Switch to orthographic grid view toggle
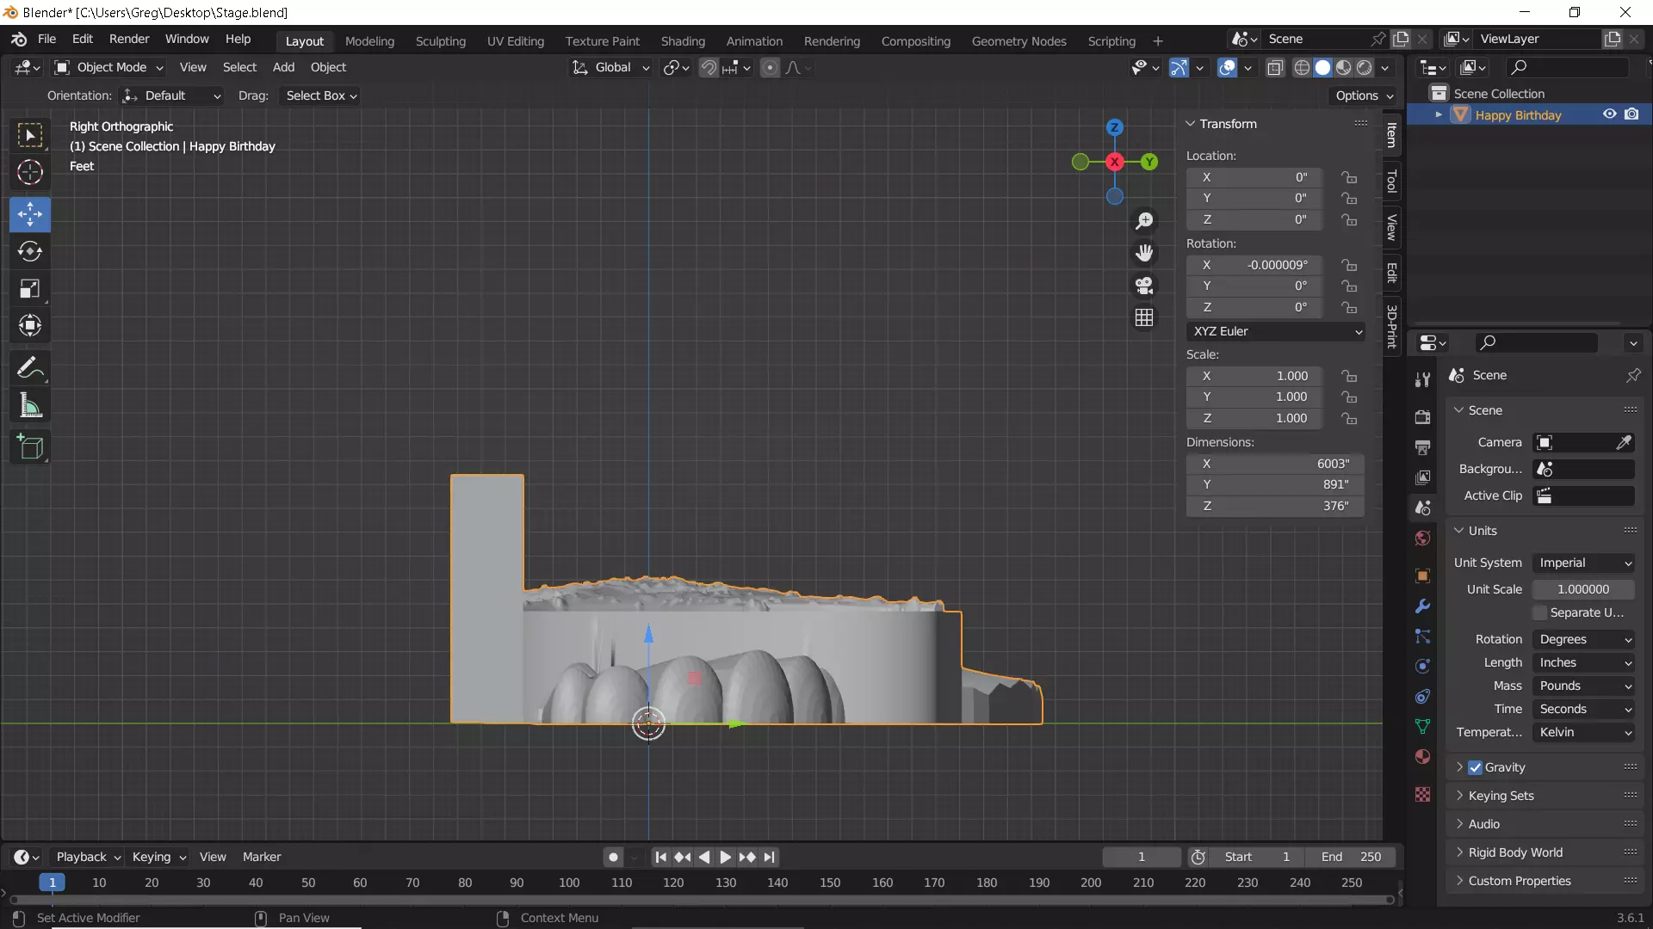This screenshot has width=1653, height=929. coord(1144,318)
